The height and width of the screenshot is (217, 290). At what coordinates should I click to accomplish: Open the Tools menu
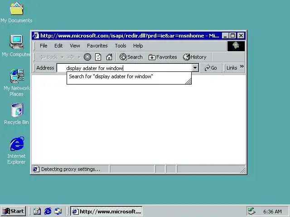(121, 46)
